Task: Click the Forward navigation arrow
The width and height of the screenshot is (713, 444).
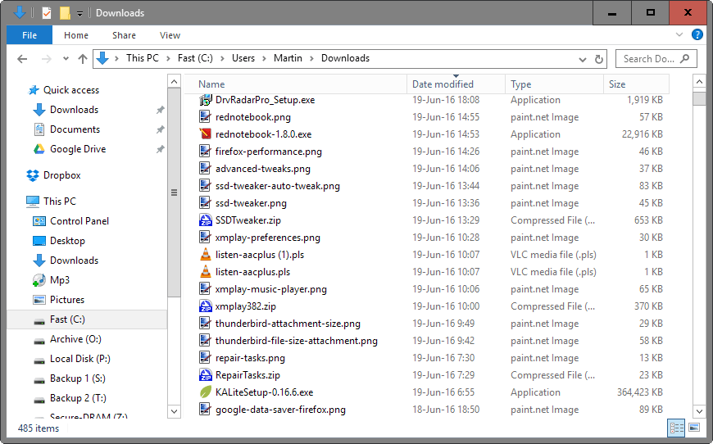Action: (x=47, y=59)
